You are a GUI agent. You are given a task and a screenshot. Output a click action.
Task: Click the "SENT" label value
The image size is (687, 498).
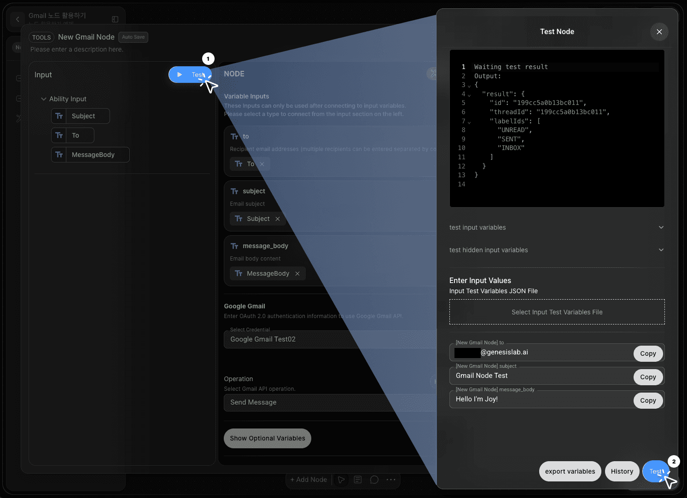click(511, 139)
